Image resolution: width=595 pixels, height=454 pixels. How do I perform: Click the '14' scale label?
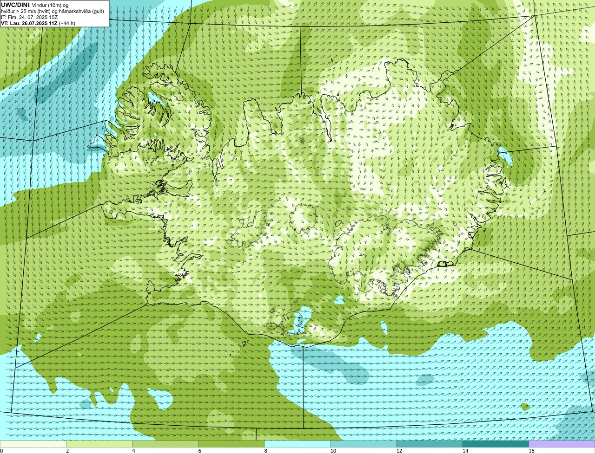click(465, 451)
